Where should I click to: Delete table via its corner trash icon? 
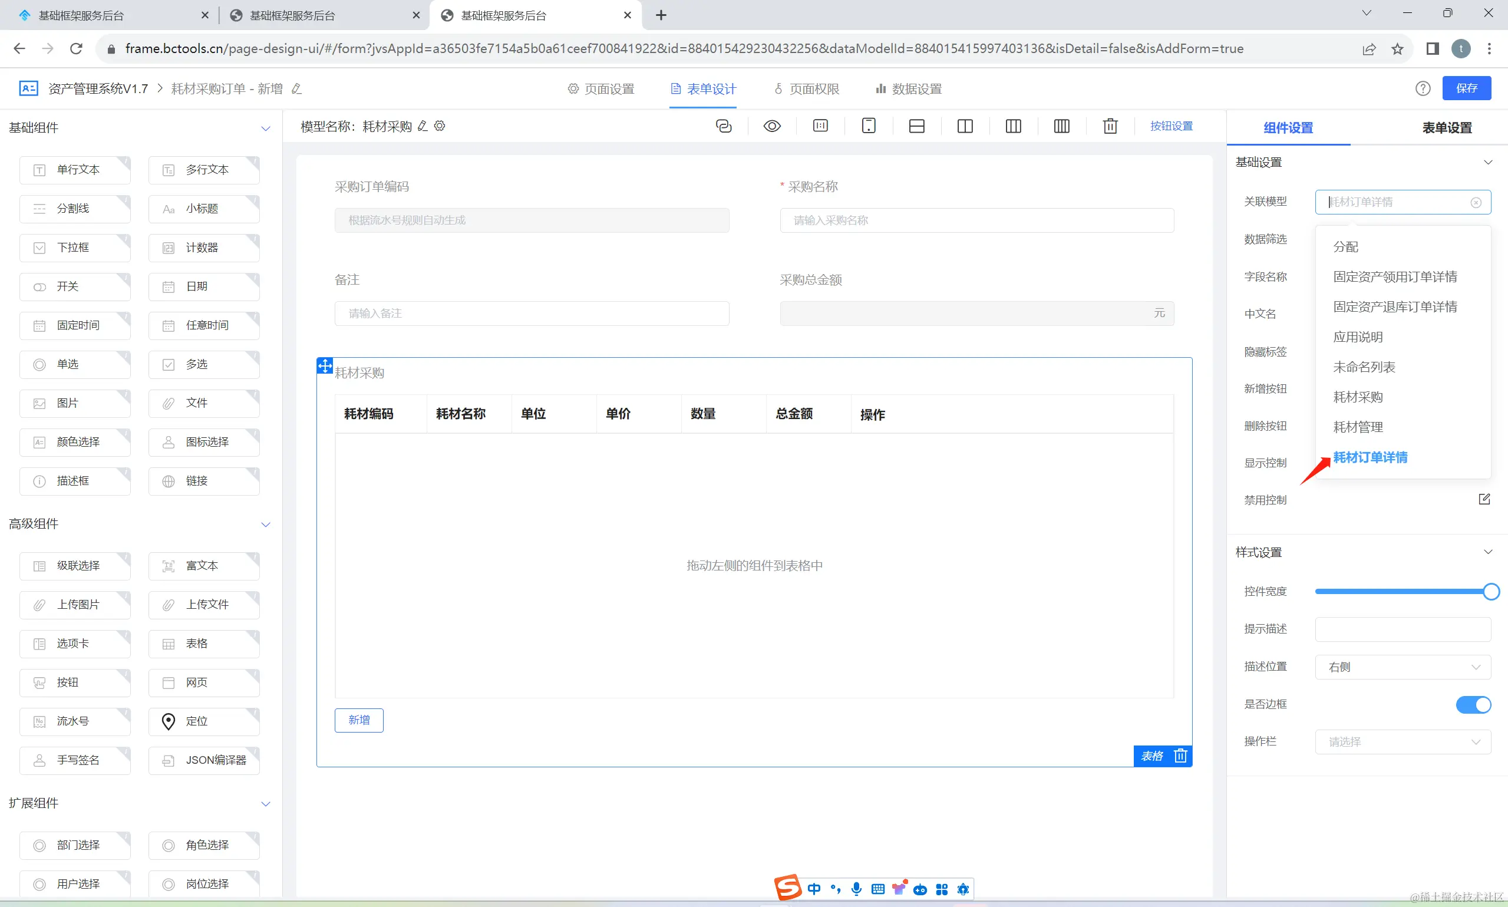[1180, 756]
